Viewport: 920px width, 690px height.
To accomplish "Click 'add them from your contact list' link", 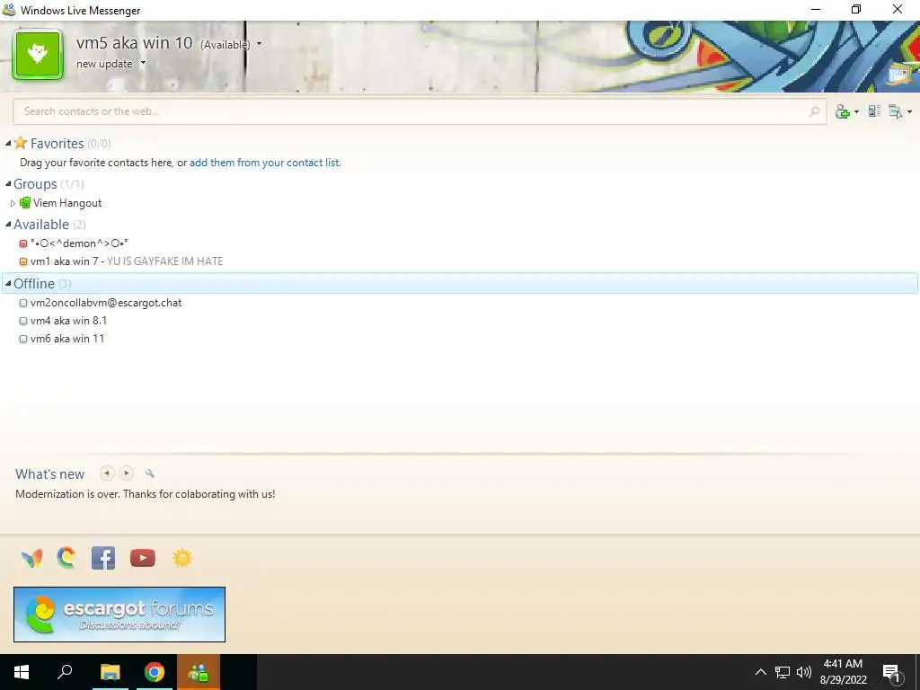I will [x=265, y=163].
